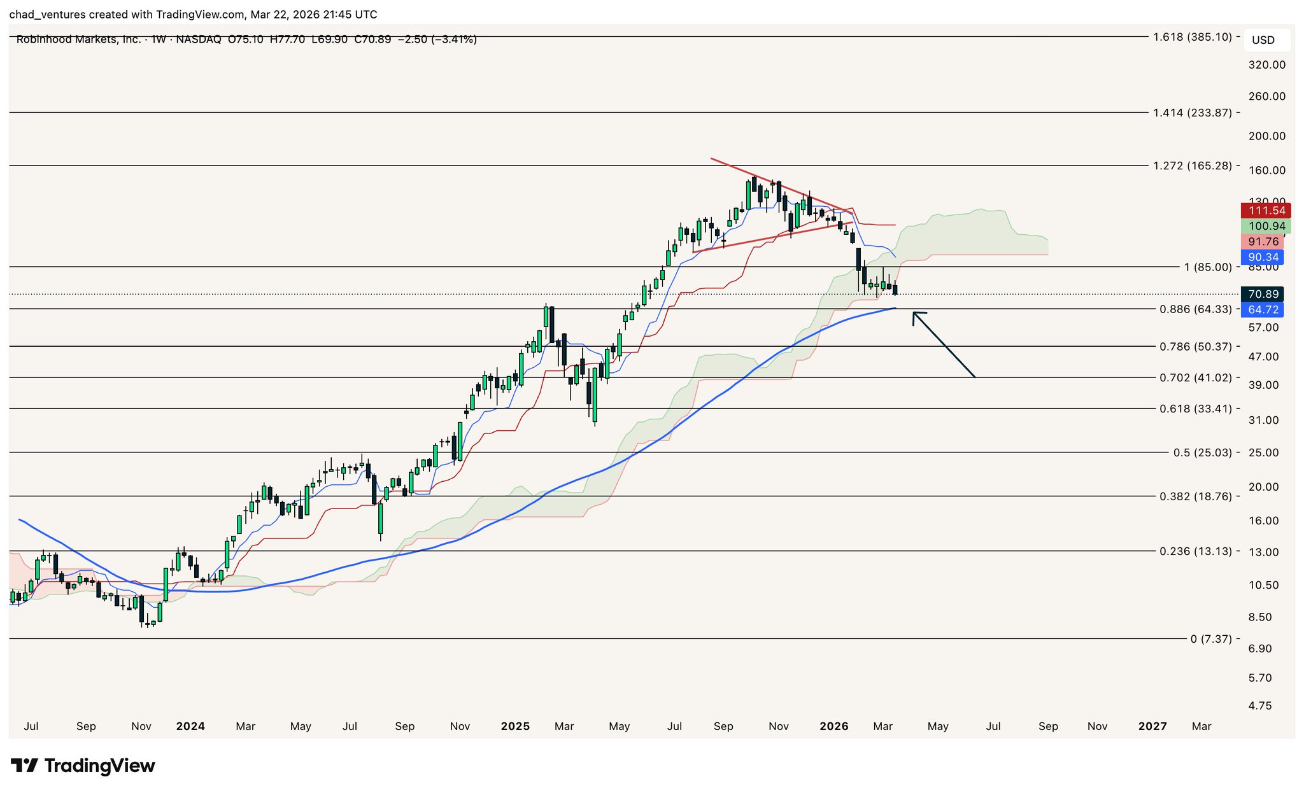
Task: Click the blue 90.34 price label
Action: pos(1263,257)
